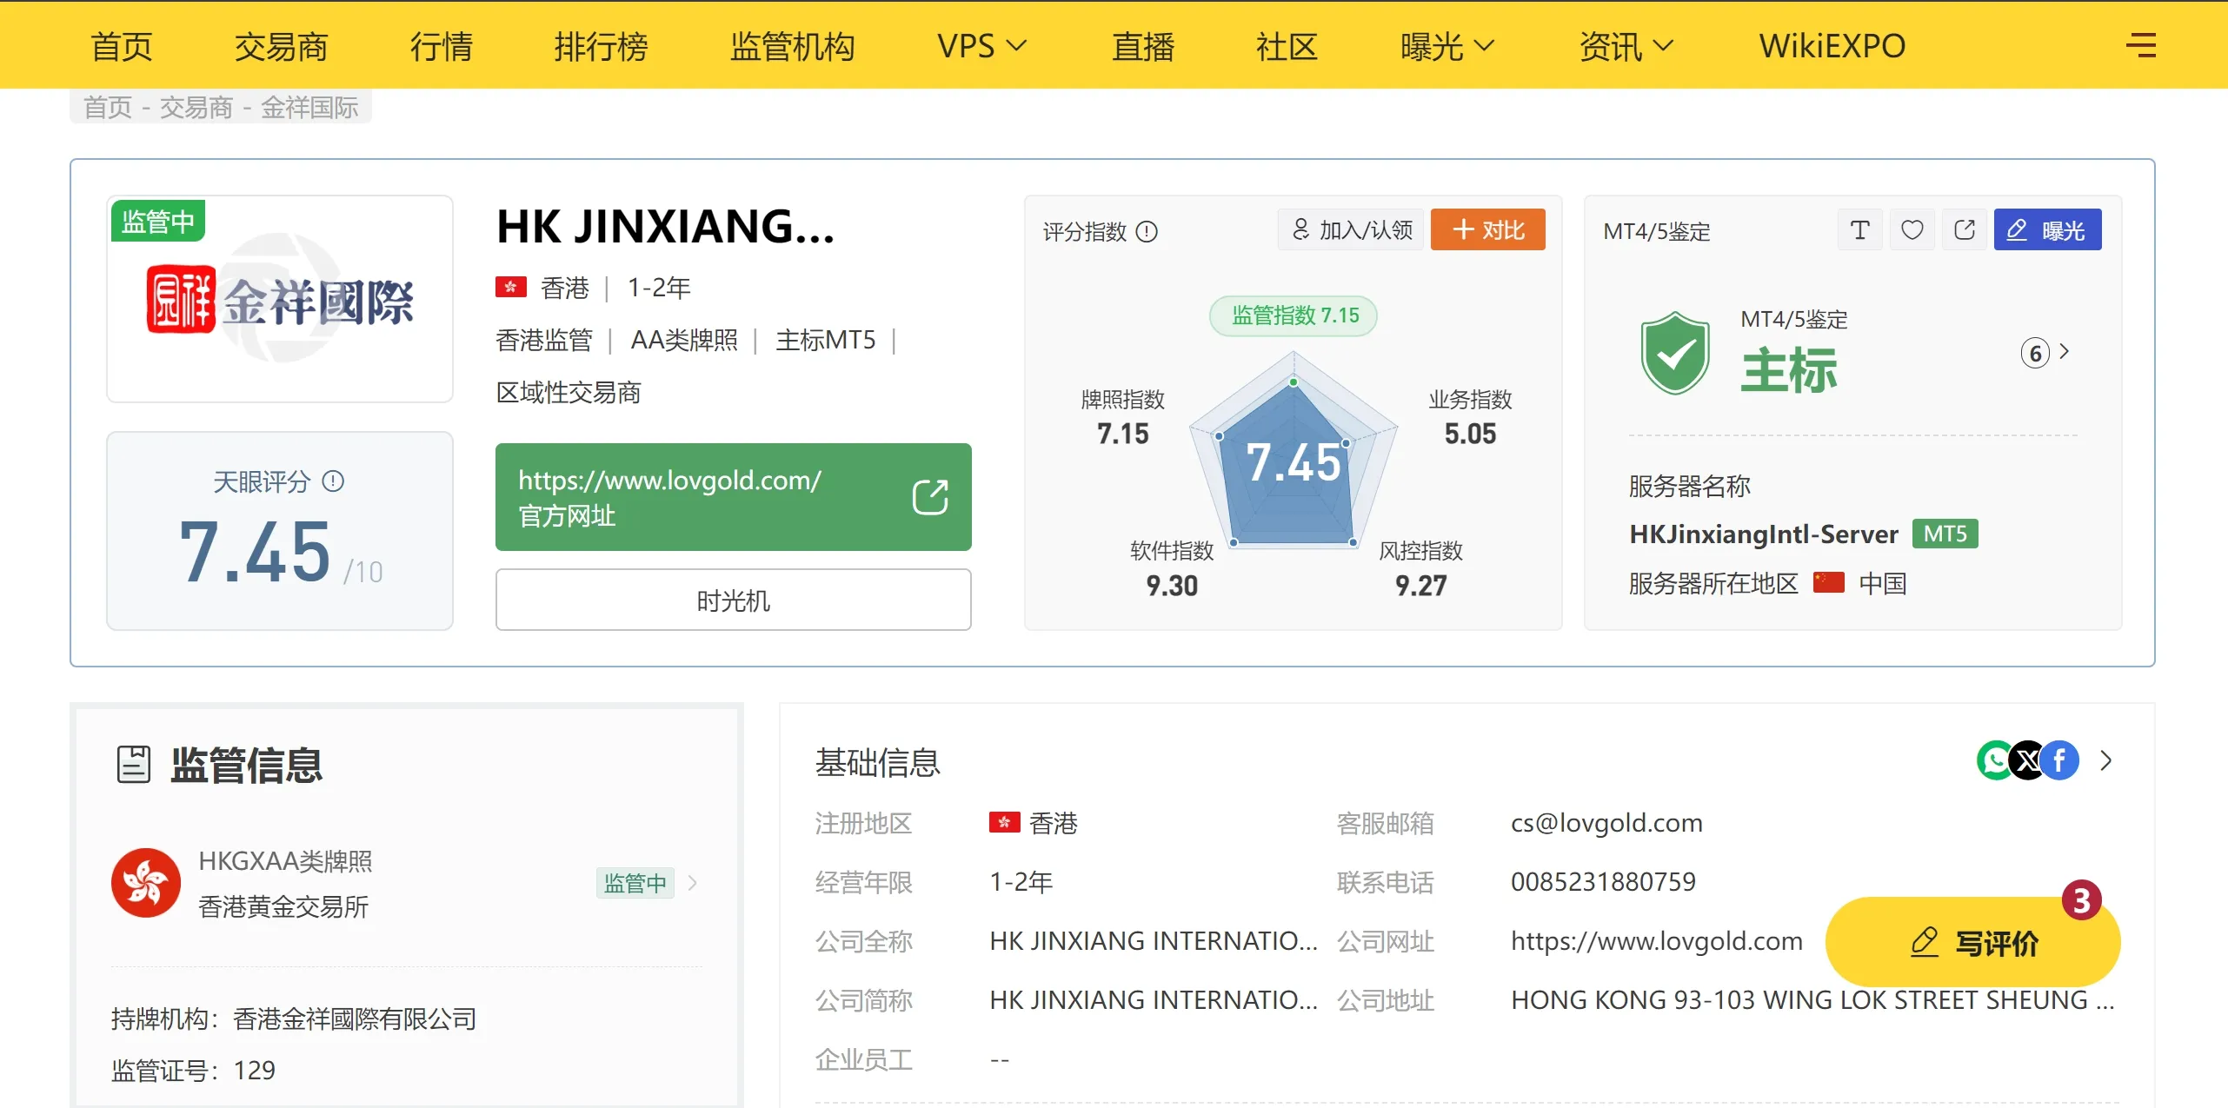Click the info icon beside 天眼评分
Viewport: 2228px width, 1108px height.
[333, 481]
